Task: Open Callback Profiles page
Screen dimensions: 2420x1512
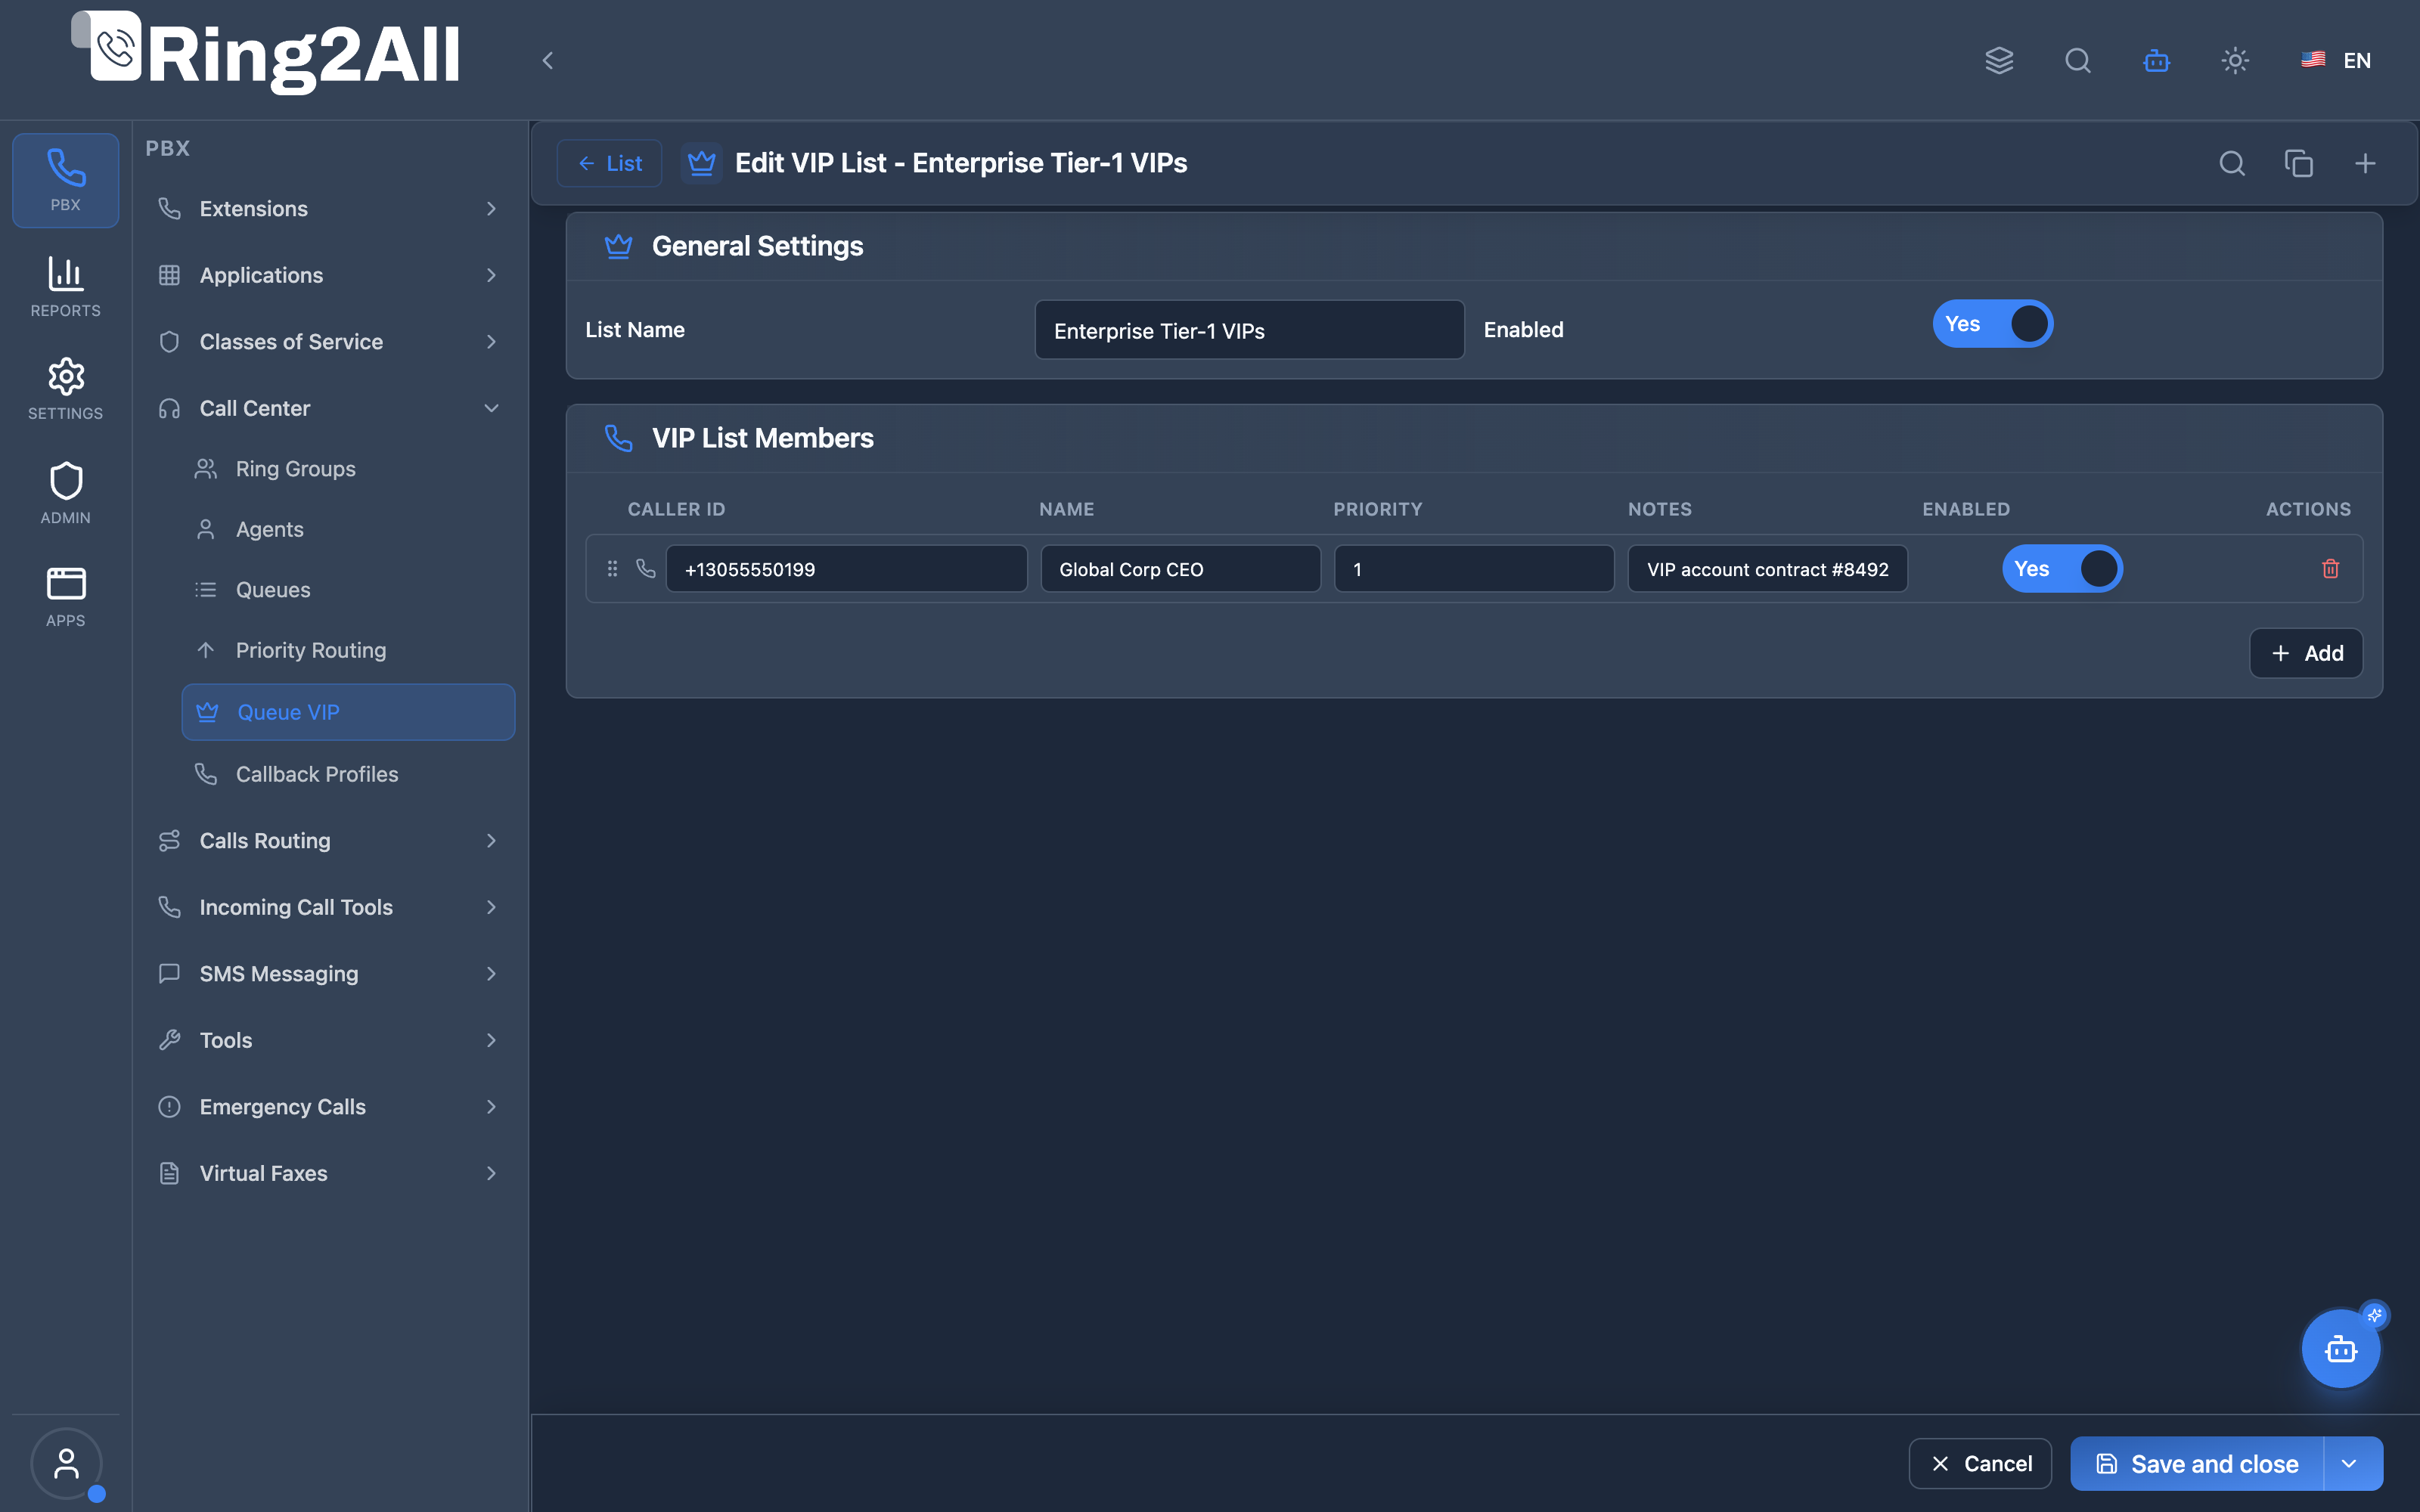Action: (x=348, y=774)
